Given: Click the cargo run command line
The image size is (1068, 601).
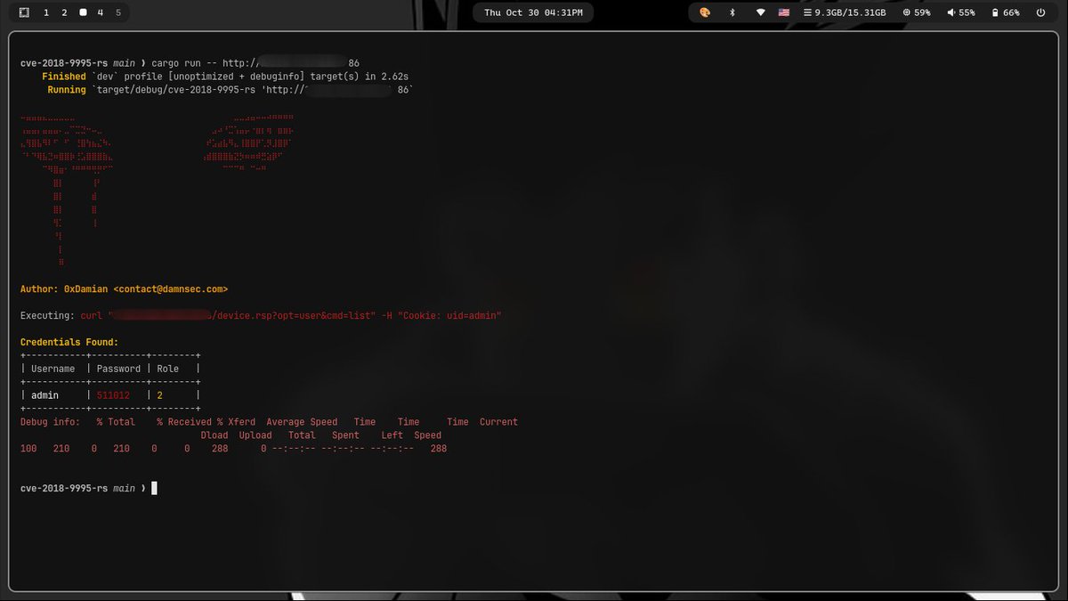Looking at the screenshot, I should (x=190, y=63).
